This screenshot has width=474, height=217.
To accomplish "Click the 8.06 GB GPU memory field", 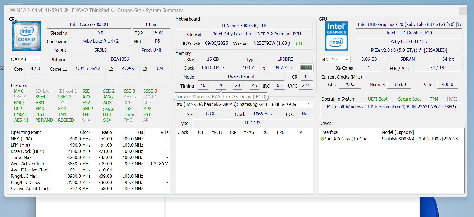I will (369, 59).
